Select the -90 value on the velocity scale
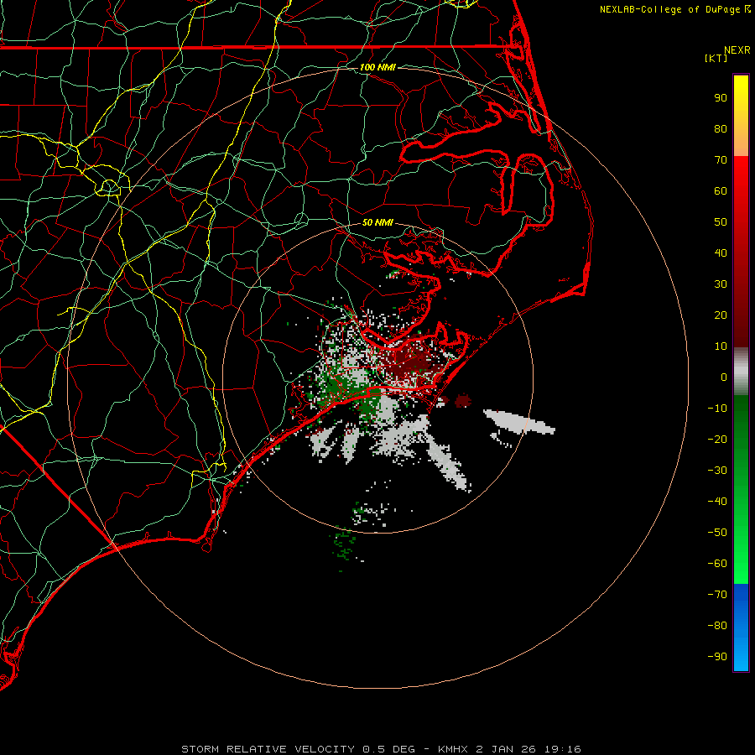The image size is (755, 755). 717,657
